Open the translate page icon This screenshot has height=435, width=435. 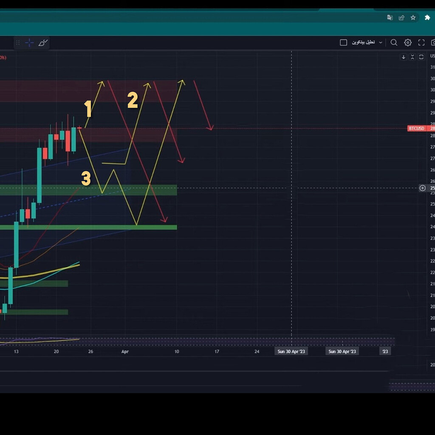tap(390, 17)
